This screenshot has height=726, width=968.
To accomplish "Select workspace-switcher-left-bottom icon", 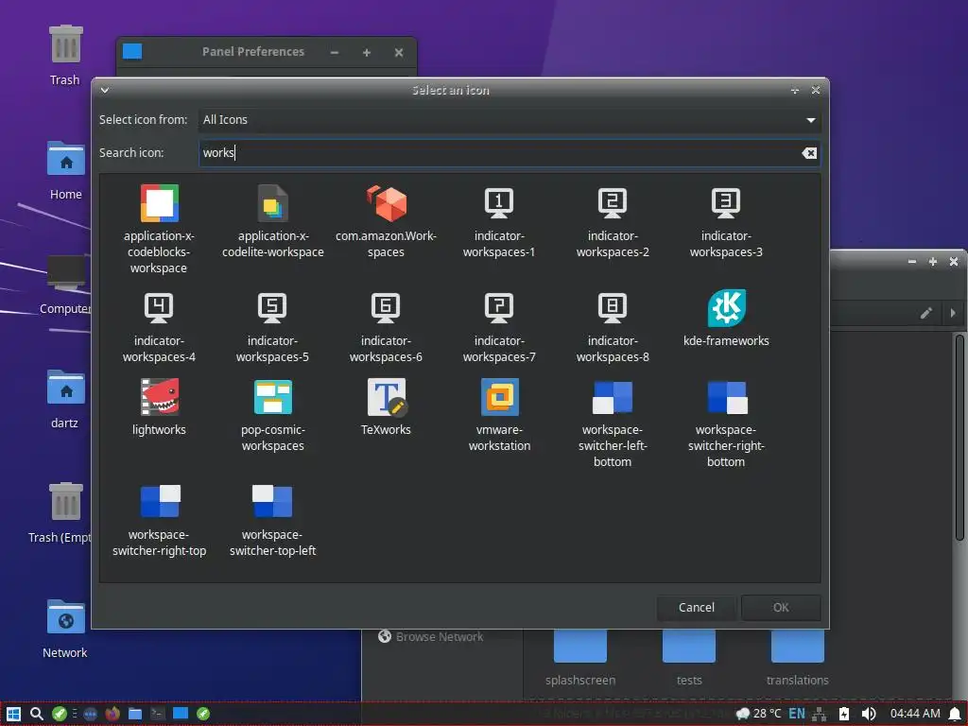I will [x=613, y=397].
